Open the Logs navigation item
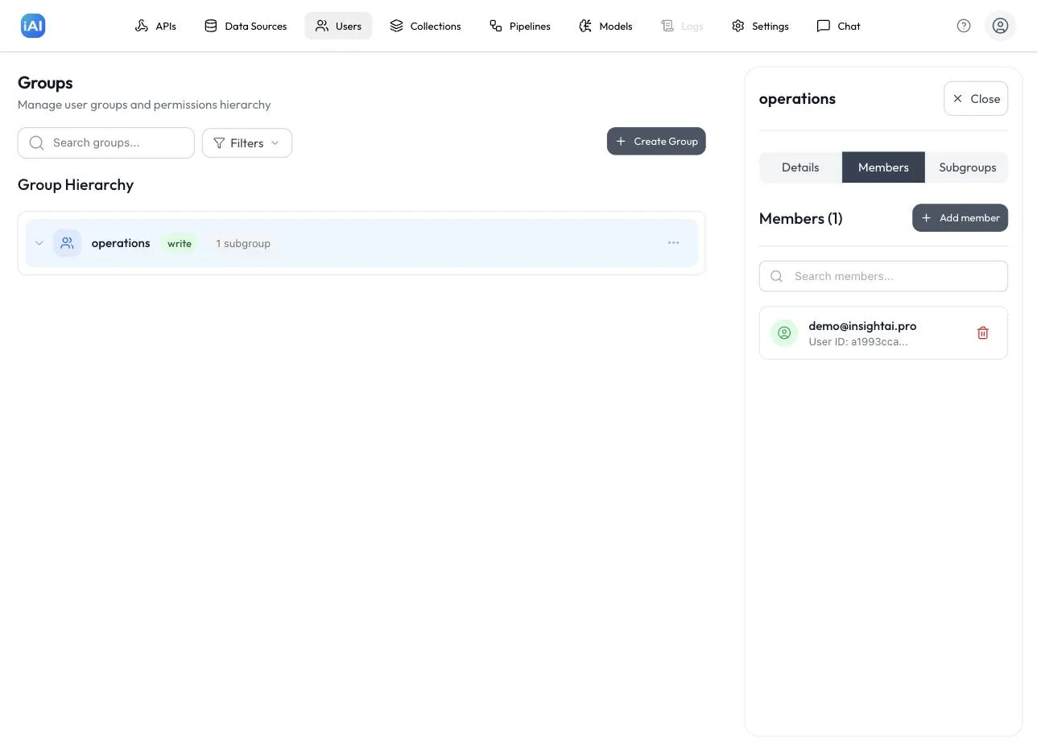The image size is (1037, 751). (x=682, y=26)
